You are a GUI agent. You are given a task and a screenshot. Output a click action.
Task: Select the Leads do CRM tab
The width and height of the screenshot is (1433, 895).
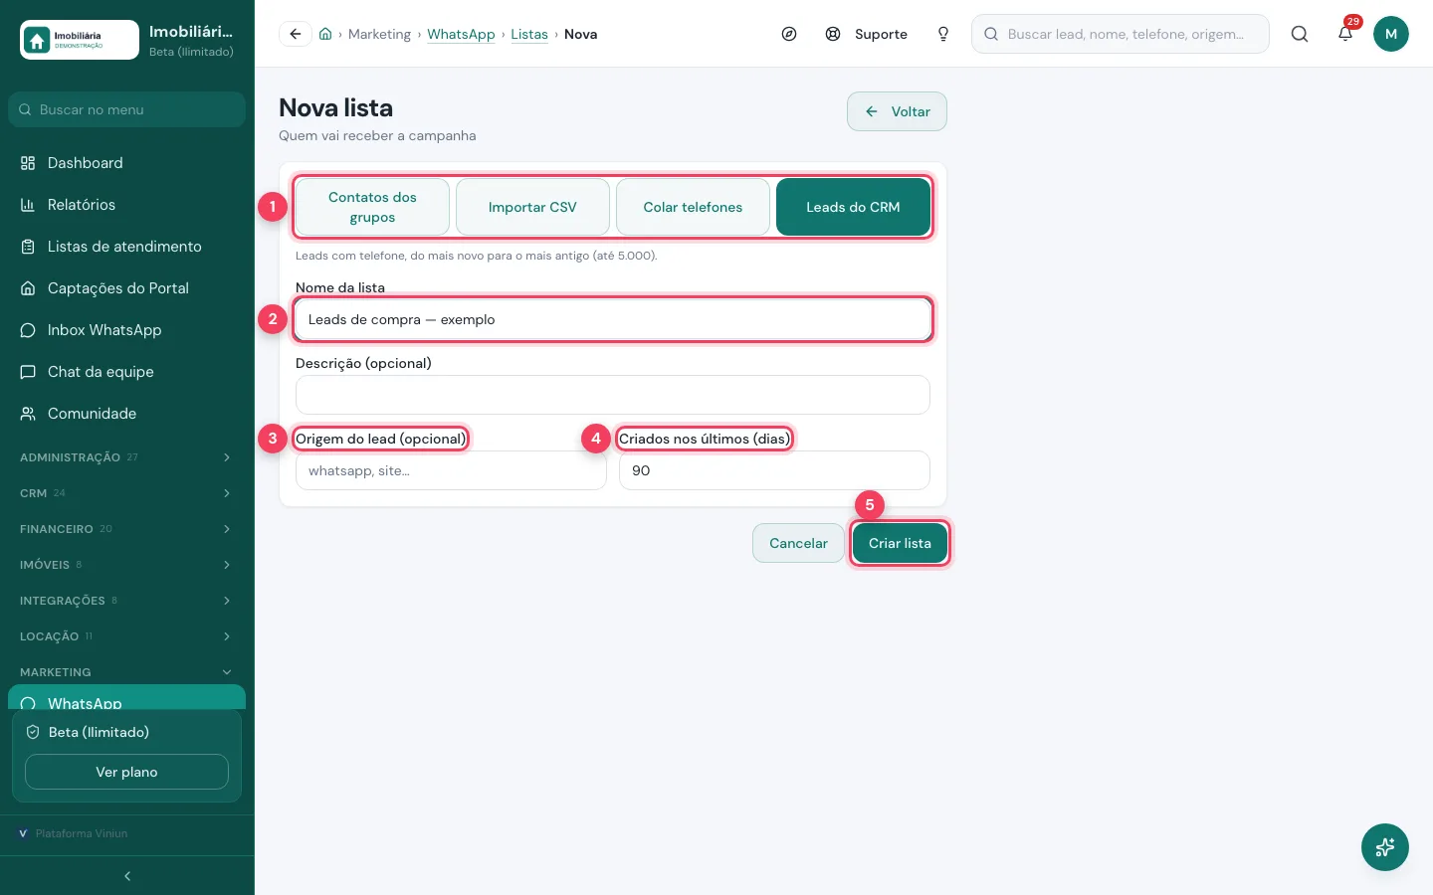[853, 207]
